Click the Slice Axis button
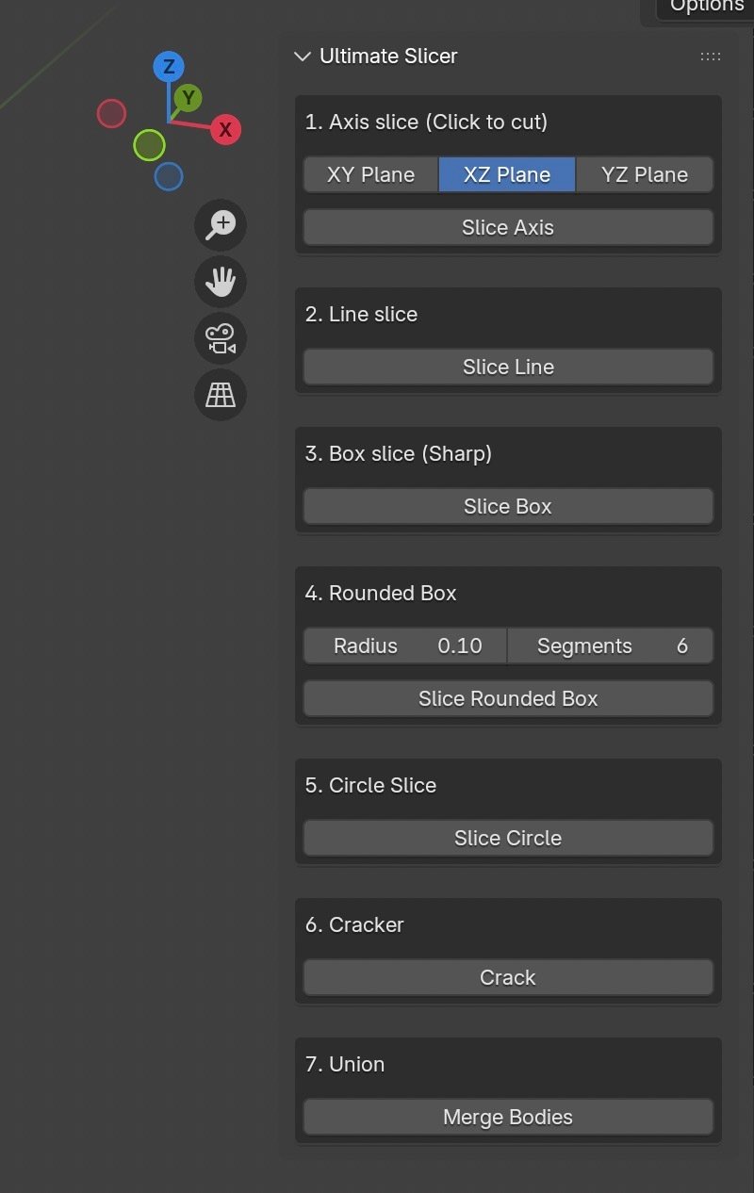 pos(508,227)
